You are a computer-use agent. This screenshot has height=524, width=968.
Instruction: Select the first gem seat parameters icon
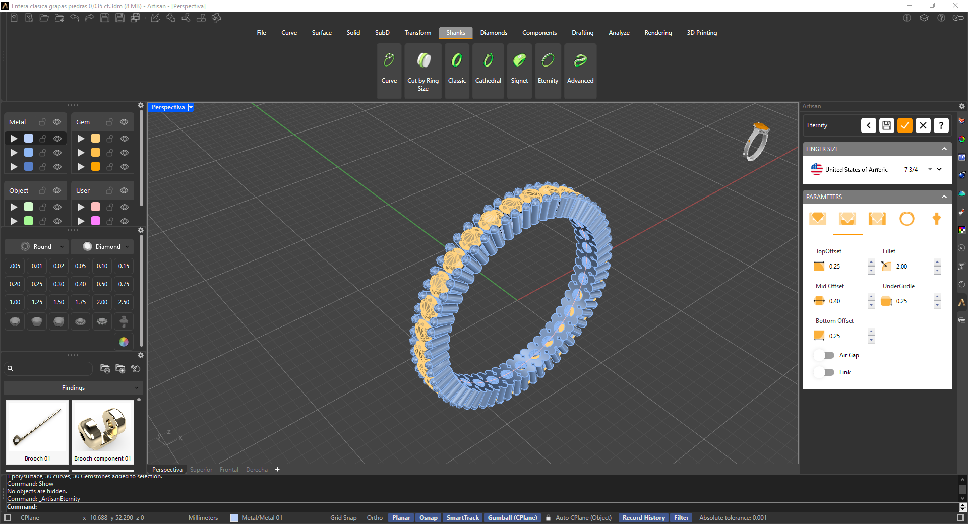click(x=818, y=219)
